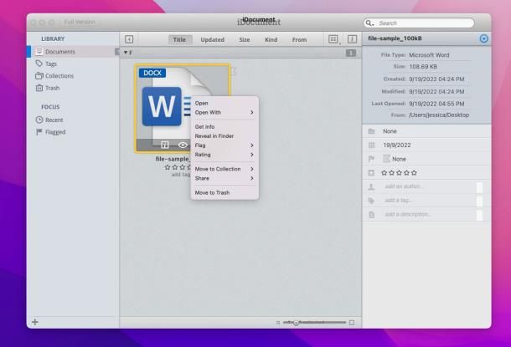Collapse the F group disclosure triangle

click(126, 53)
